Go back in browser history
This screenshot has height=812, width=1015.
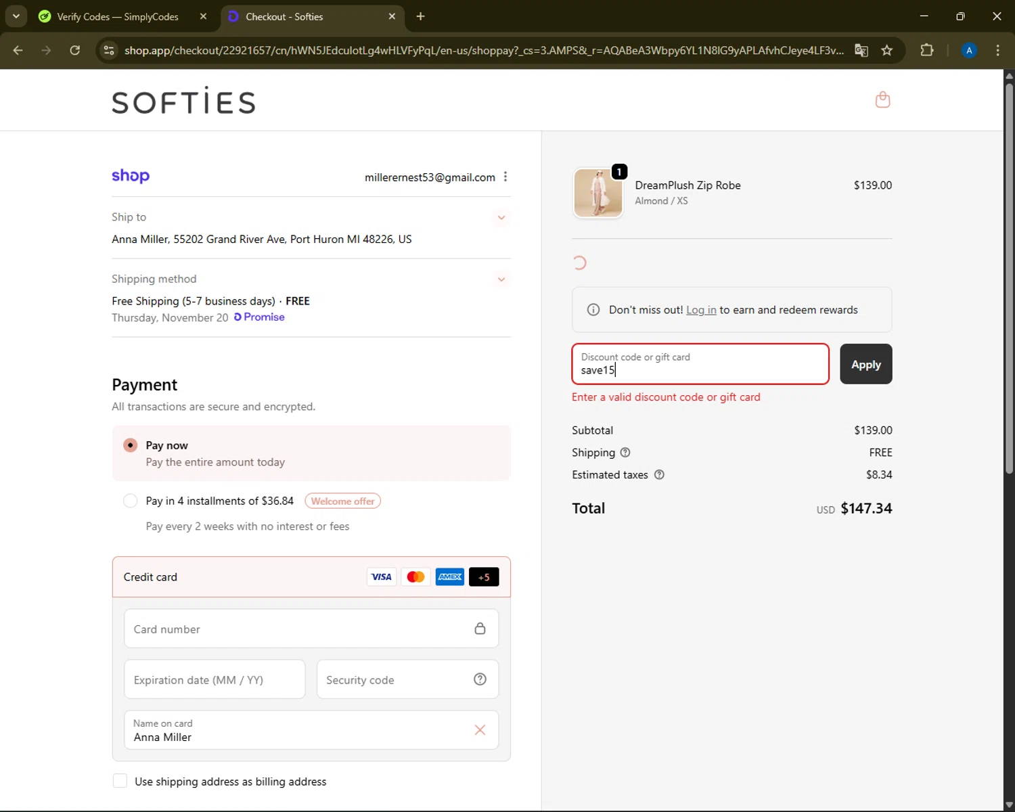(18, 50)
